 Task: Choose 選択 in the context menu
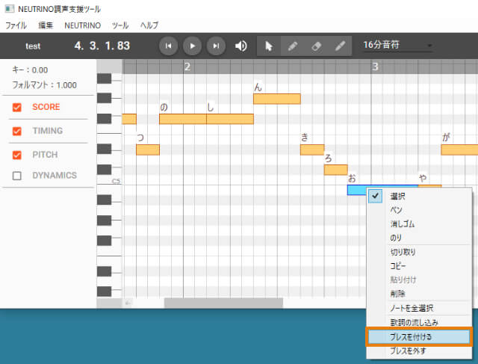click(x=419, y=196)
